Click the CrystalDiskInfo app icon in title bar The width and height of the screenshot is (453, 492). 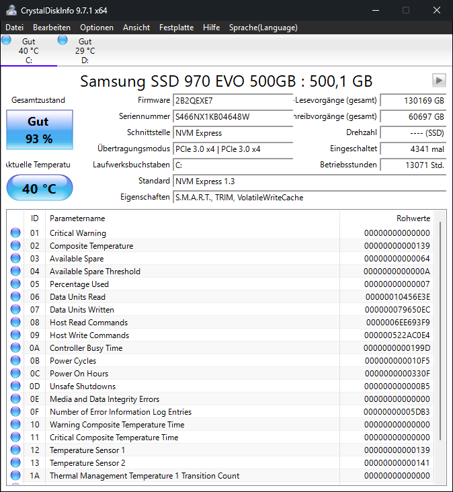(11, 10)
